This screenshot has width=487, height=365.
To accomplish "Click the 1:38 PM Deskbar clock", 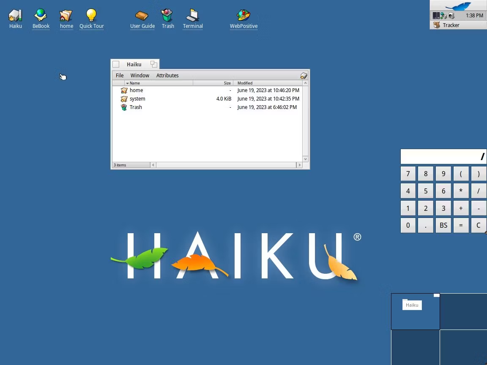I will [474, 16].
